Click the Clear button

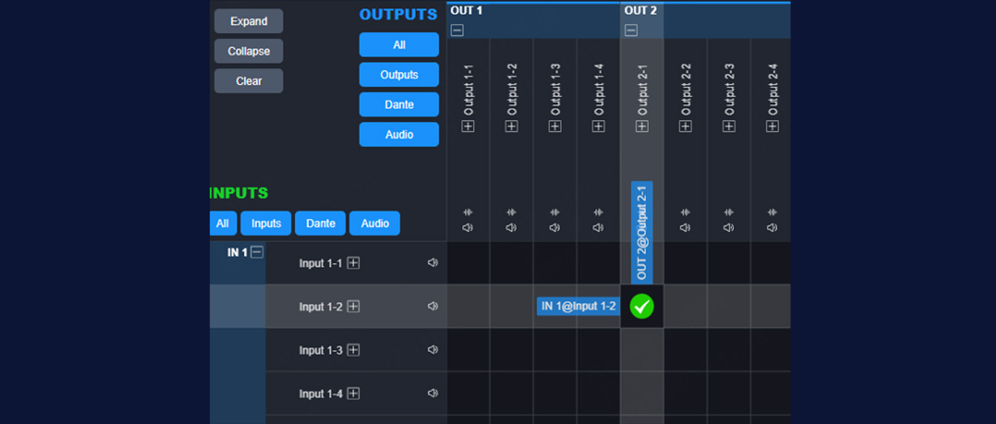(x=248, y=81)
